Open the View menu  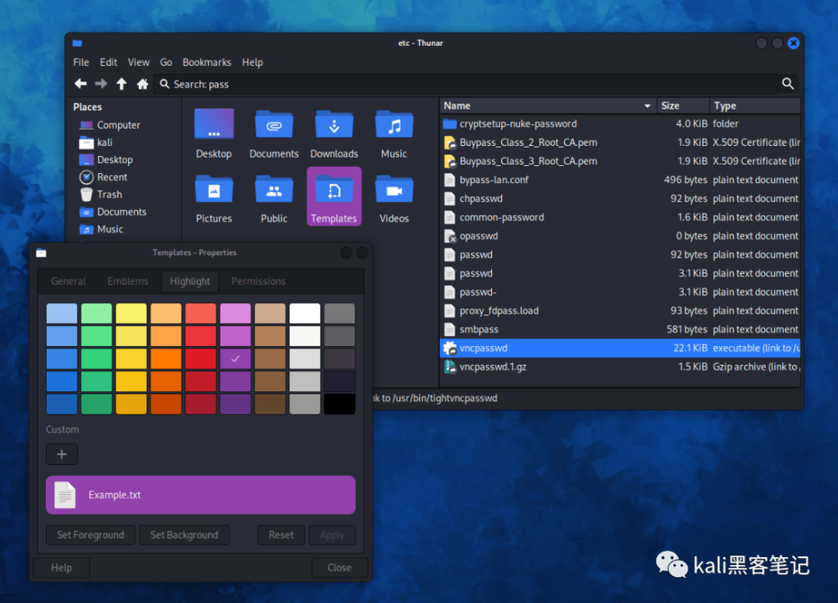coord(138,63)
